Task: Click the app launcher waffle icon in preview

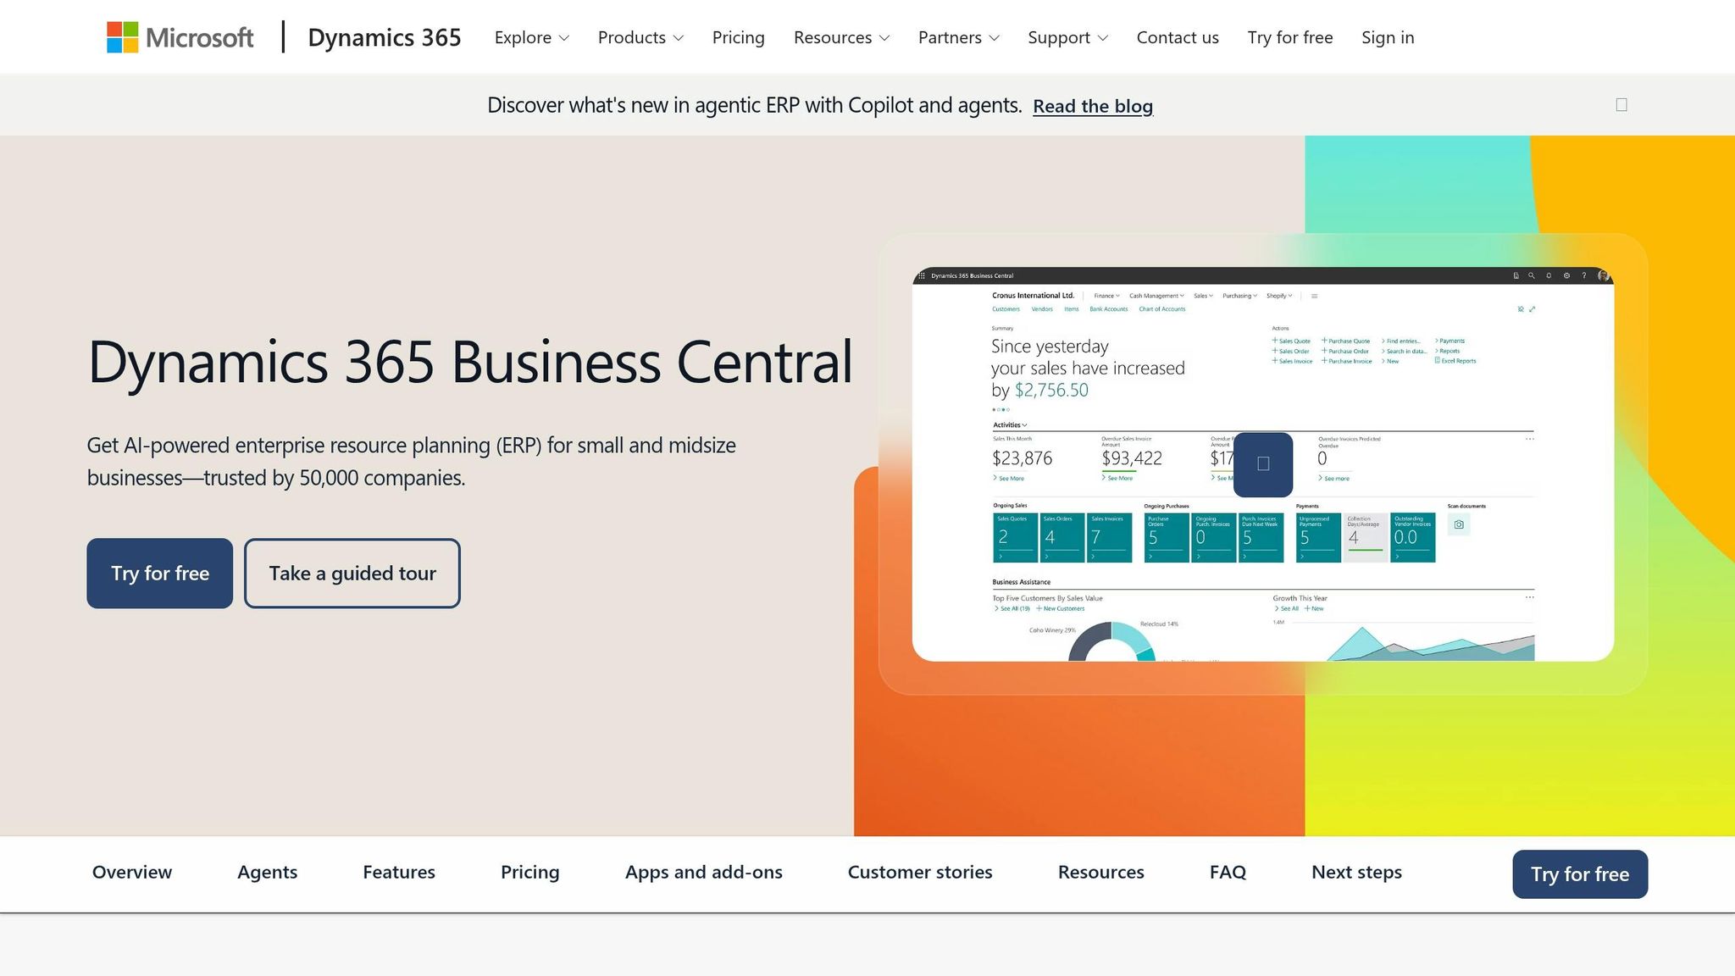Action: (922, 275)
